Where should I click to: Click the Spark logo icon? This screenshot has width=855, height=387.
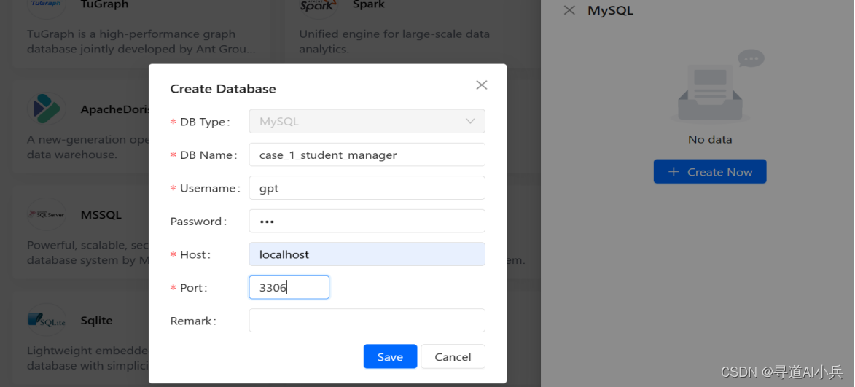click(x=318, y=6)
